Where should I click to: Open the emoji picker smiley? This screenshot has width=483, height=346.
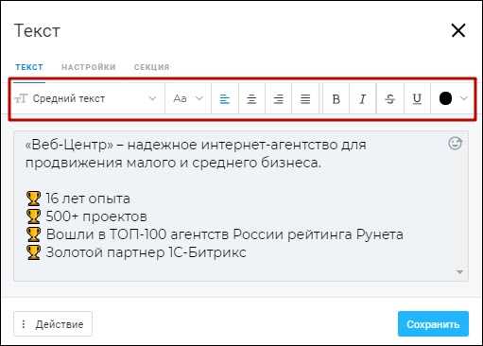tap(455, 144)
